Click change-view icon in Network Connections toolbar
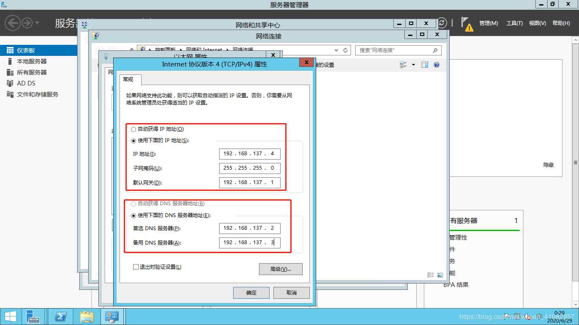 [x=404, y=65]
